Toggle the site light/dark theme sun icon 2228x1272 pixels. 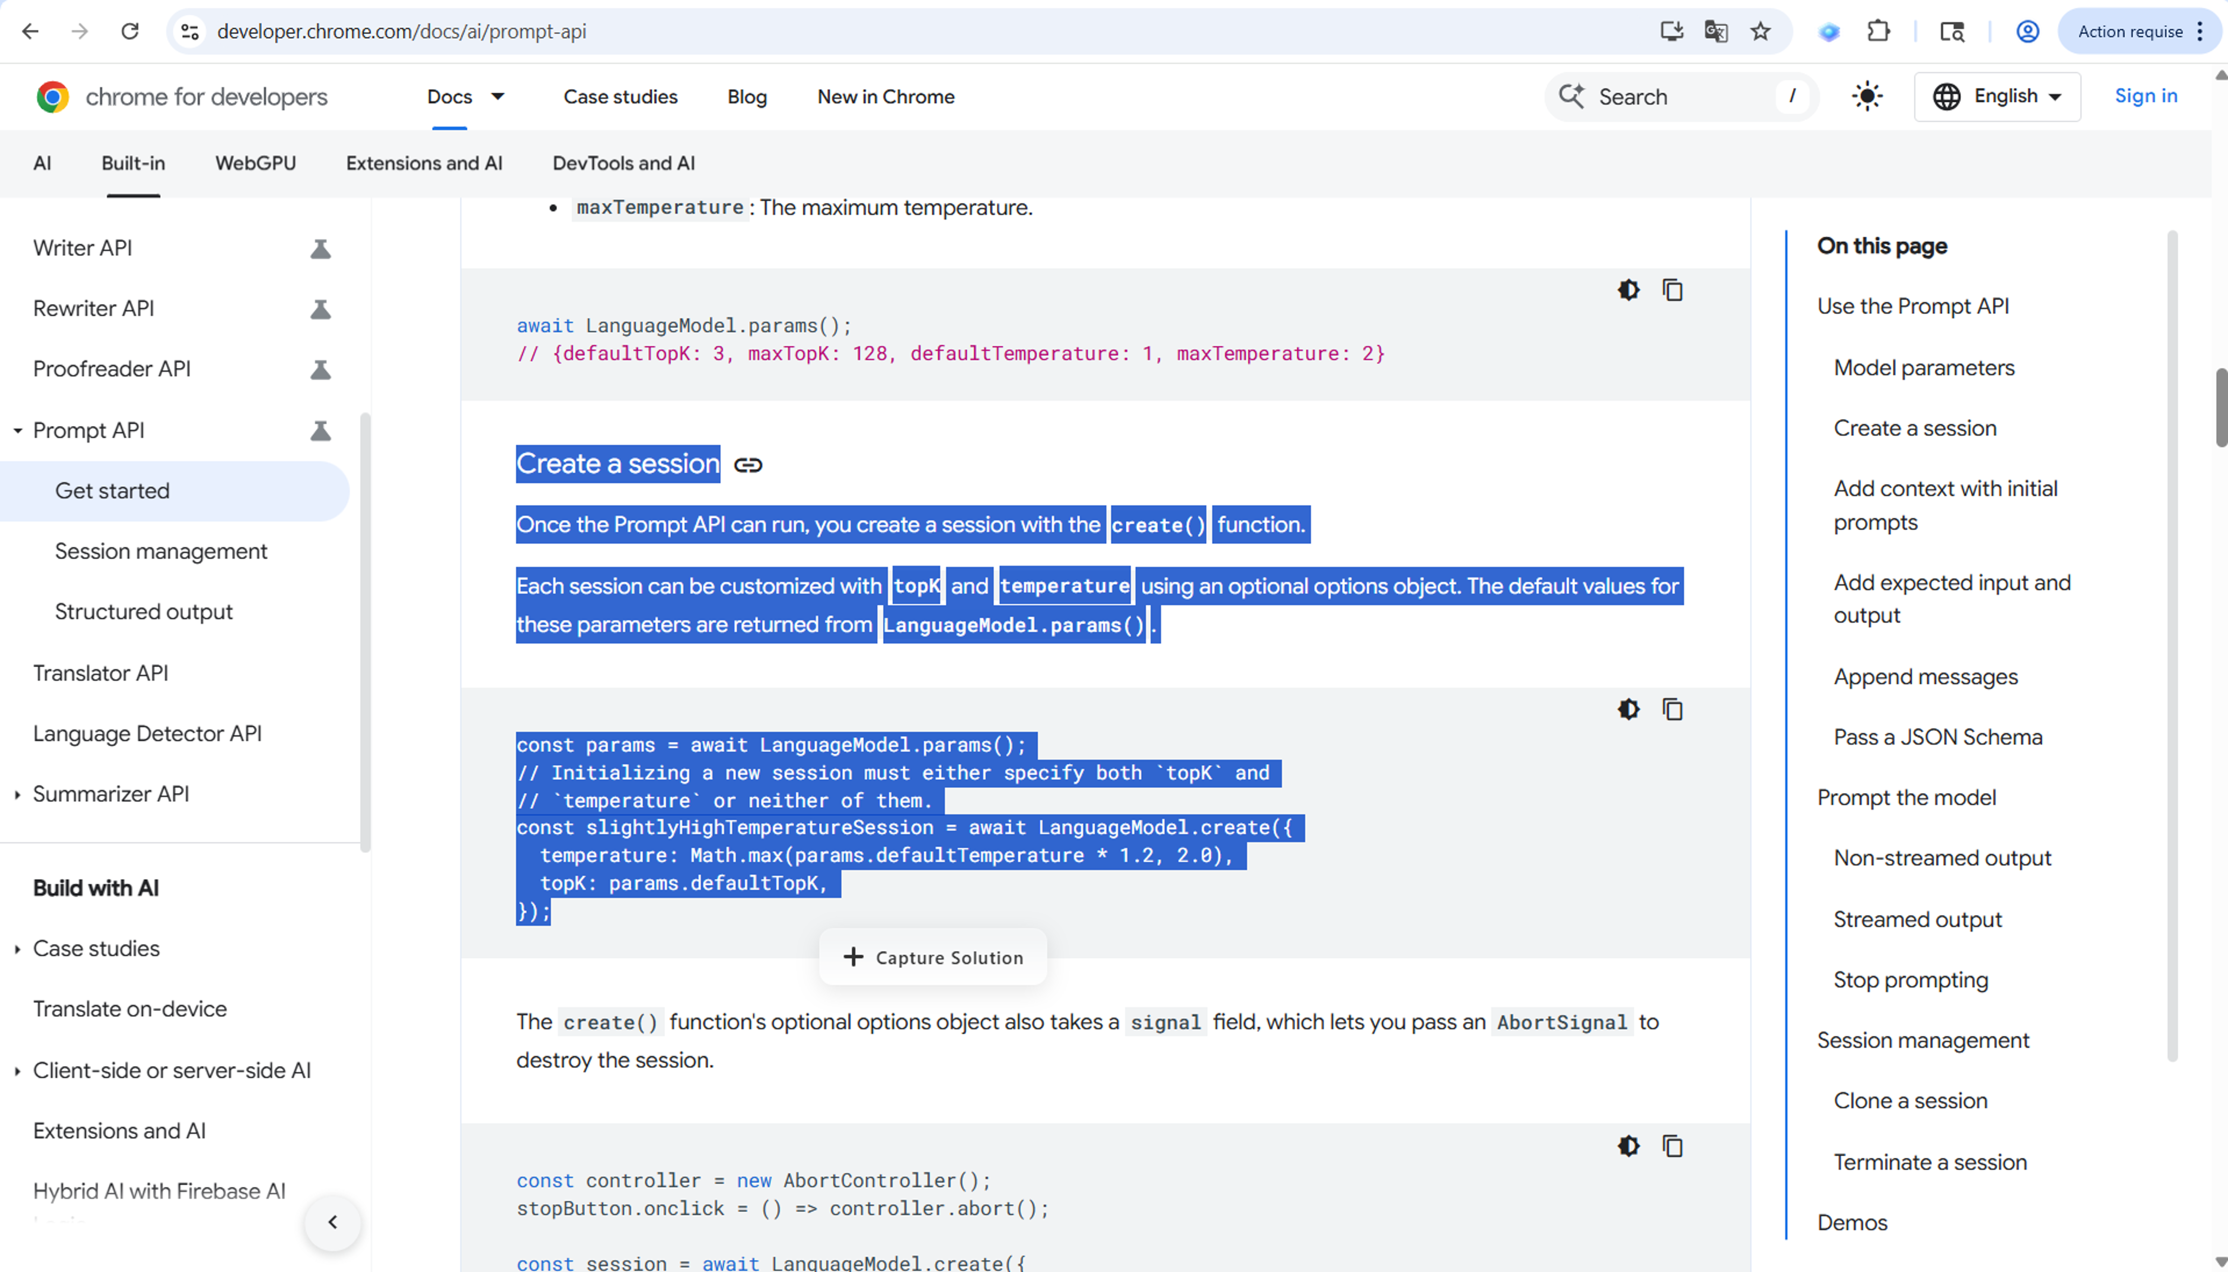pyautogui.click(x=1866, y=96)
